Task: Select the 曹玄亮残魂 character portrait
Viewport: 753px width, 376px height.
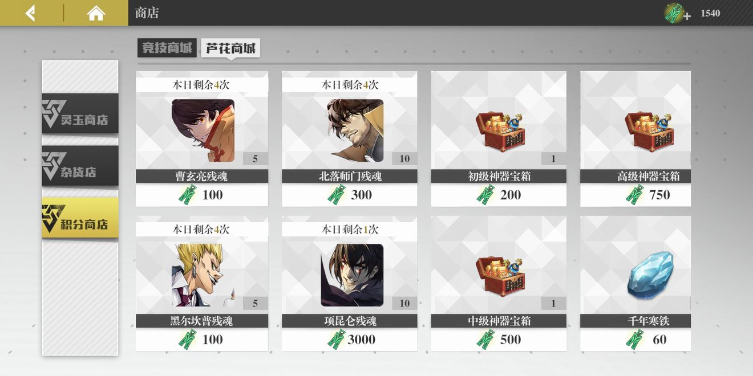Action: (x=203, y=130)
